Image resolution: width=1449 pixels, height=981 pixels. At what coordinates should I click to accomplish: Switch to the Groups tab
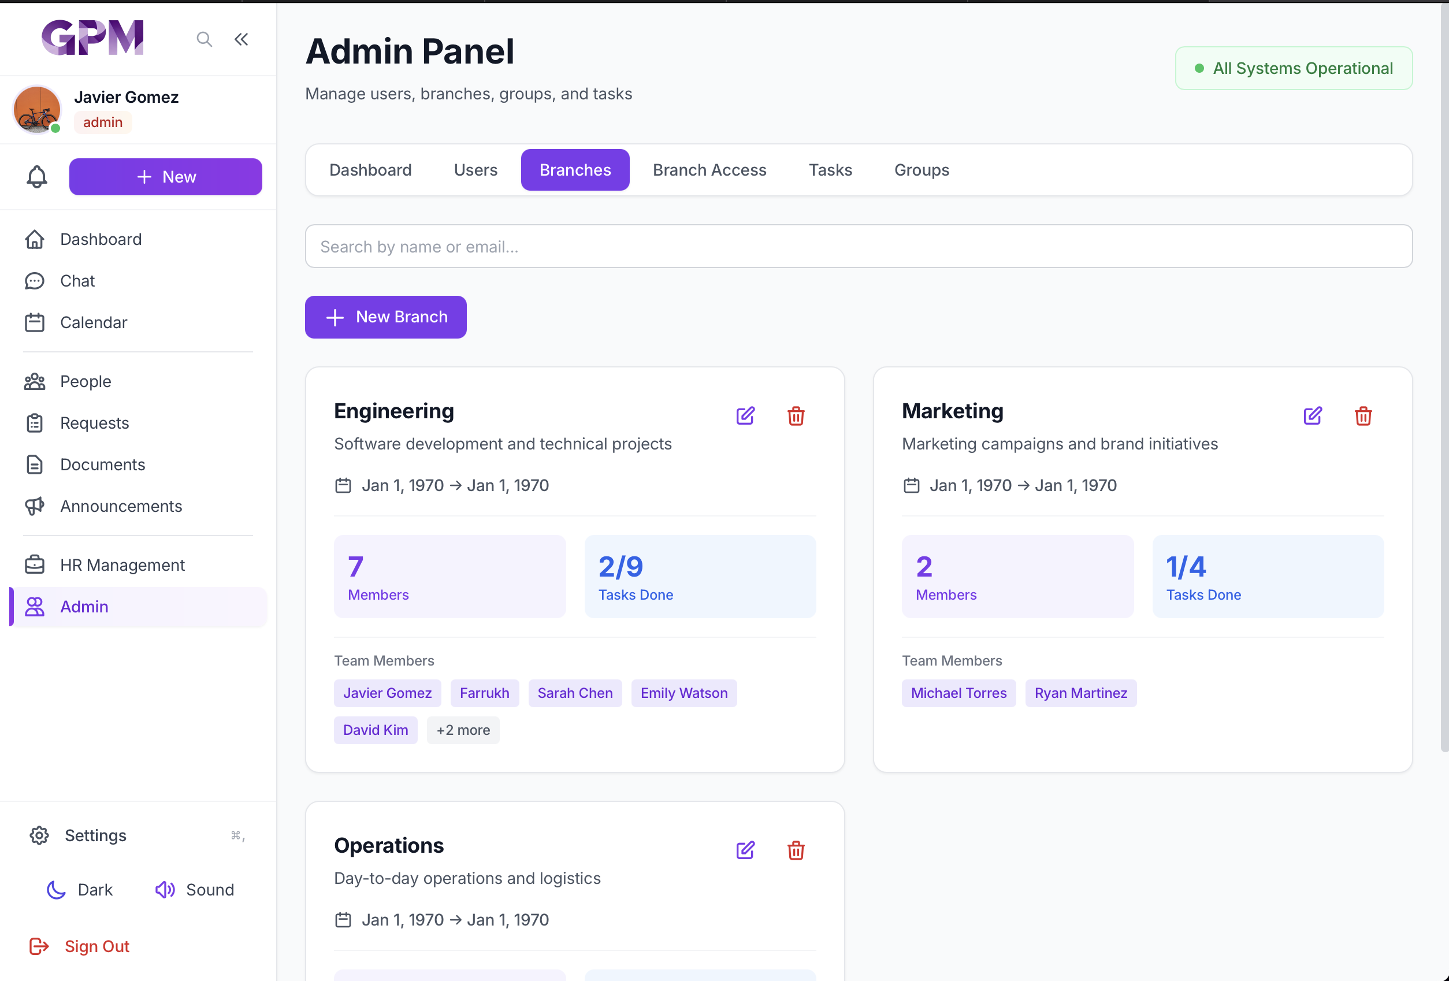point(922,170)
